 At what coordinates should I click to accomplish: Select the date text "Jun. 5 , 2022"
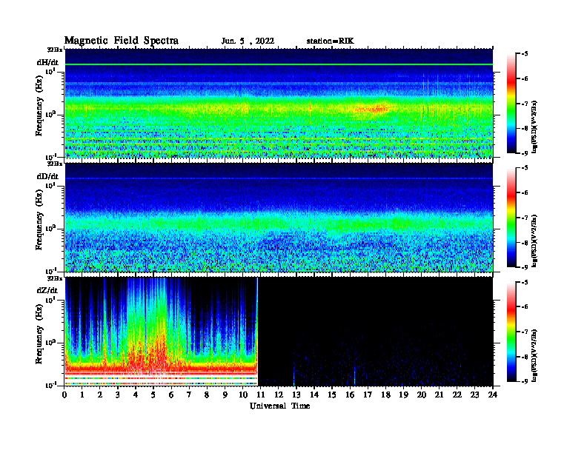click(x=248, y=41)
